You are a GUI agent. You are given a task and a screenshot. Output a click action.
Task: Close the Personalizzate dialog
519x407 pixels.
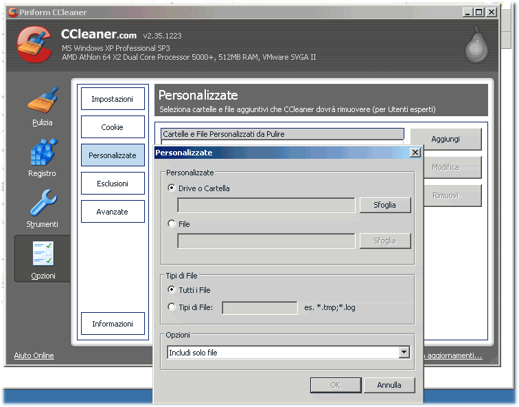(x=415, y=153)
